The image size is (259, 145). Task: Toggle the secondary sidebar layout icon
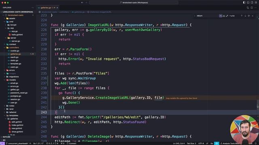tap(252, 2)
